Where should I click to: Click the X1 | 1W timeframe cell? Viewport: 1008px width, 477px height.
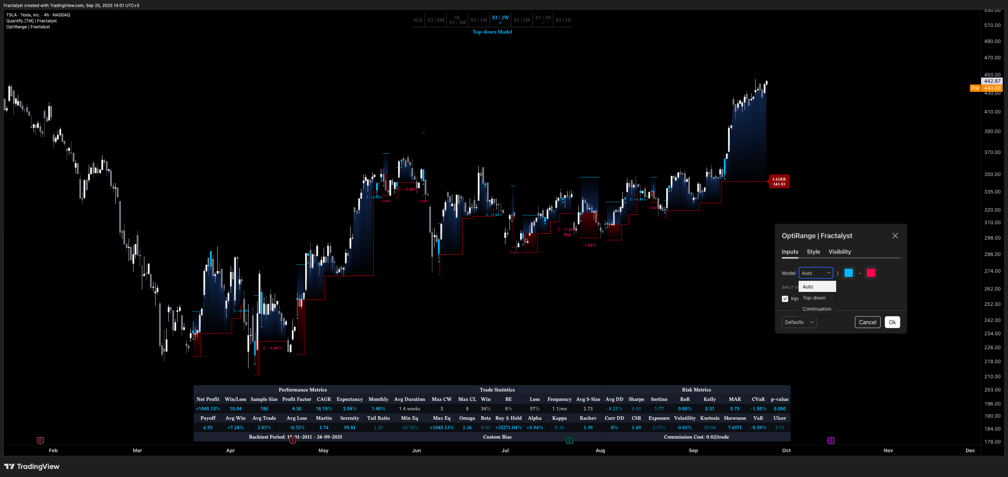521,20
